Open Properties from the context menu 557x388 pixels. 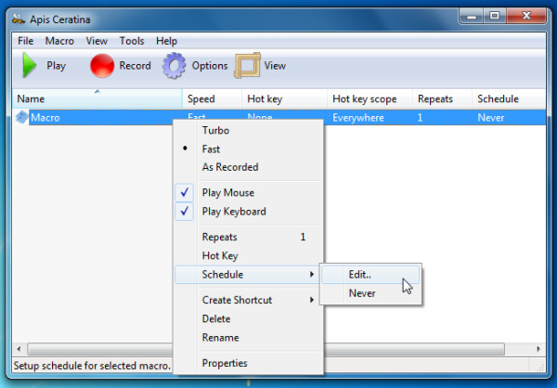click(x=249, y=363)
